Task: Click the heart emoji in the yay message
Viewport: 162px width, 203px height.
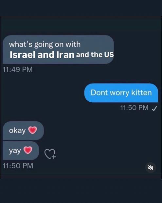Action: click(x=28, y=150)
